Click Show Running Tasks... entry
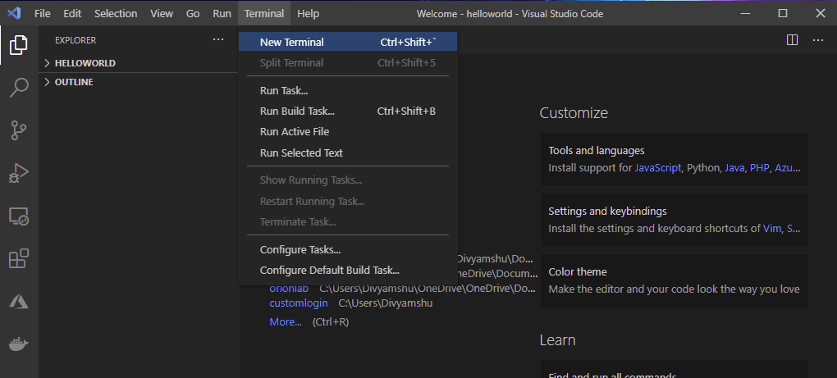The image size is (837, 378). (x=348, y=180)
